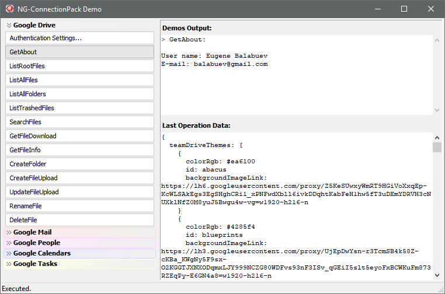Click scroll-up arrow of Last Operation Data pane
The image size is (445, 294).
point(437,138)
